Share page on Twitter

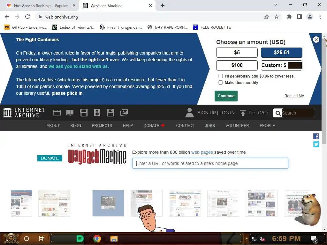(x=316, y=144)
